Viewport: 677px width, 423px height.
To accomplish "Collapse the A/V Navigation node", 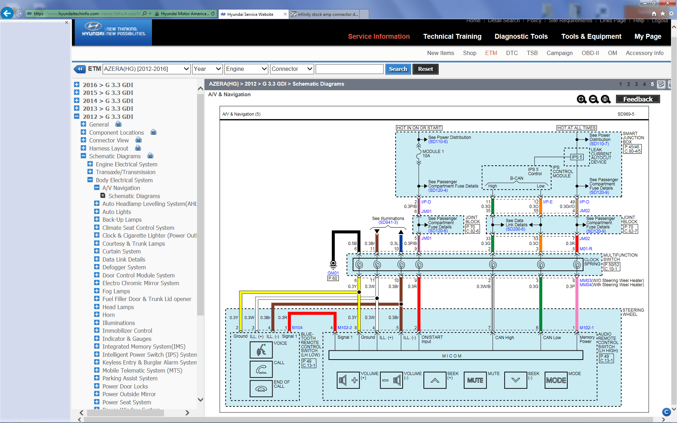I will 97,188.
